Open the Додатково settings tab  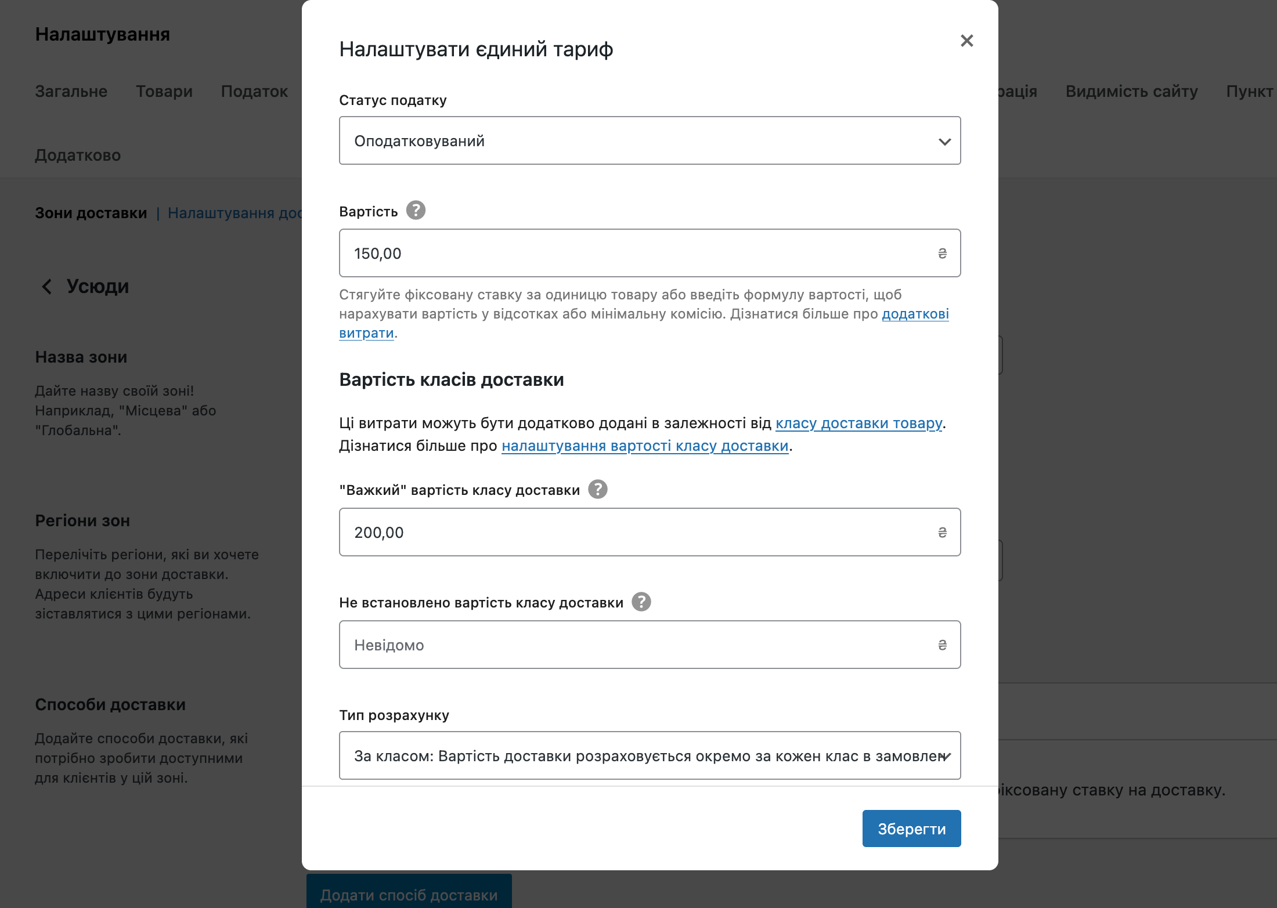pyautogui.click(x=78, y=155)
